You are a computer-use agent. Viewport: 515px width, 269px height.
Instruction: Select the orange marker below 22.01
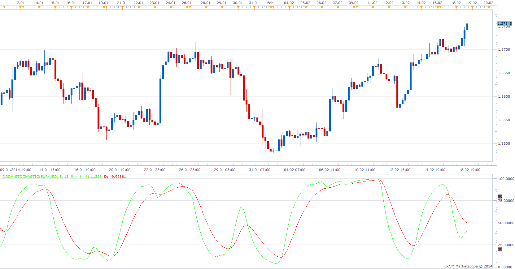tap(139, 8)
